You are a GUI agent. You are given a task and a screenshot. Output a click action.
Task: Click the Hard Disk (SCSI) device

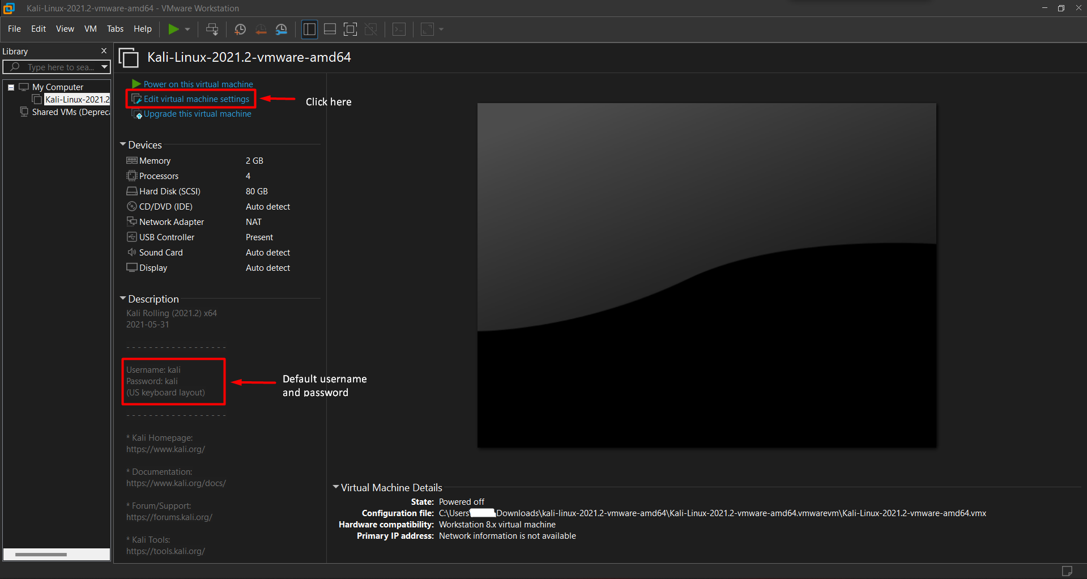[x=169, y=191]
